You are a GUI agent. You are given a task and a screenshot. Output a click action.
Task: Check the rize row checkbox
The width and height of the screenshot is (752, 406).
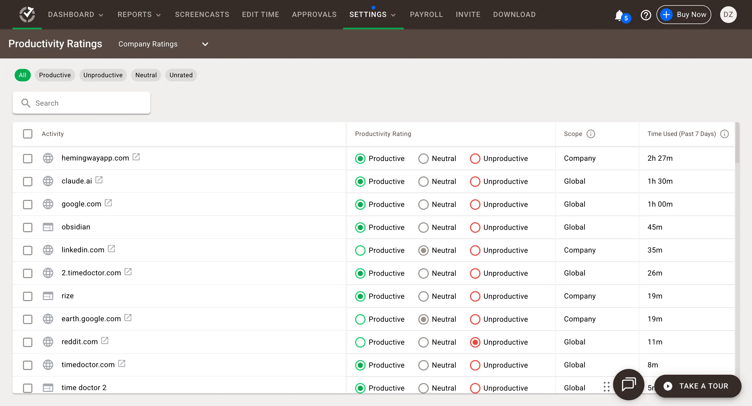[28, 296]
